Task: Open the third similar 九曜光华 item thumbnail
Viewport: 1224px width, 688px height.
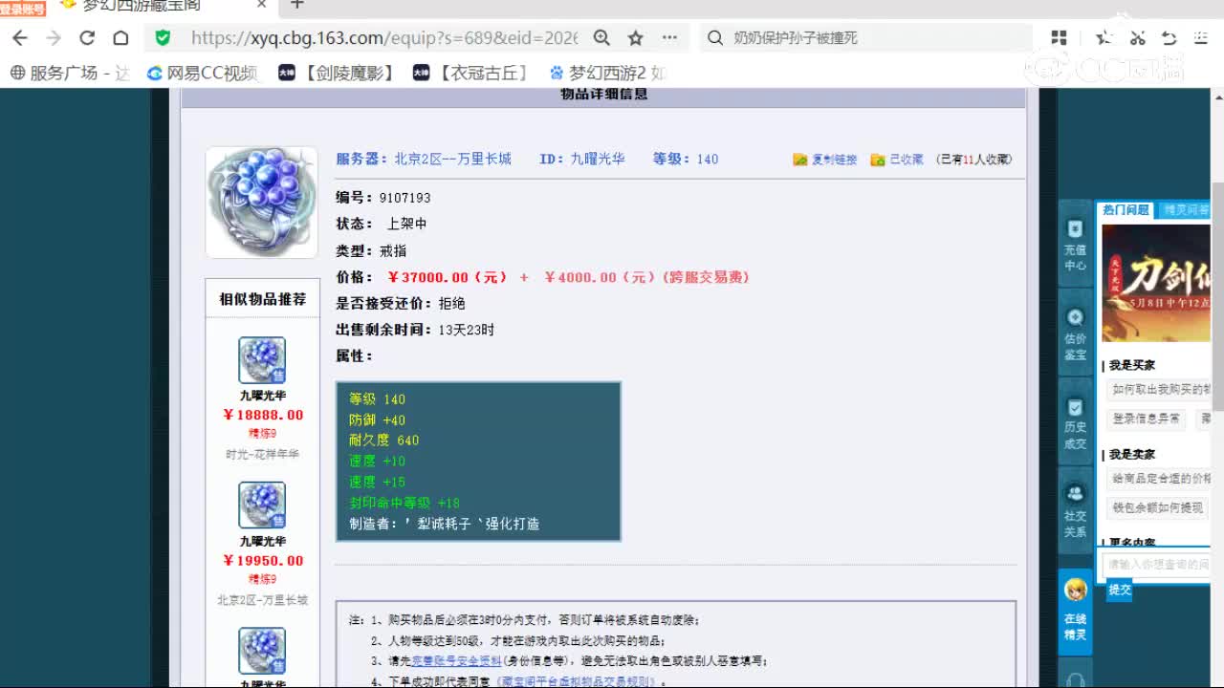Action: 262,651
